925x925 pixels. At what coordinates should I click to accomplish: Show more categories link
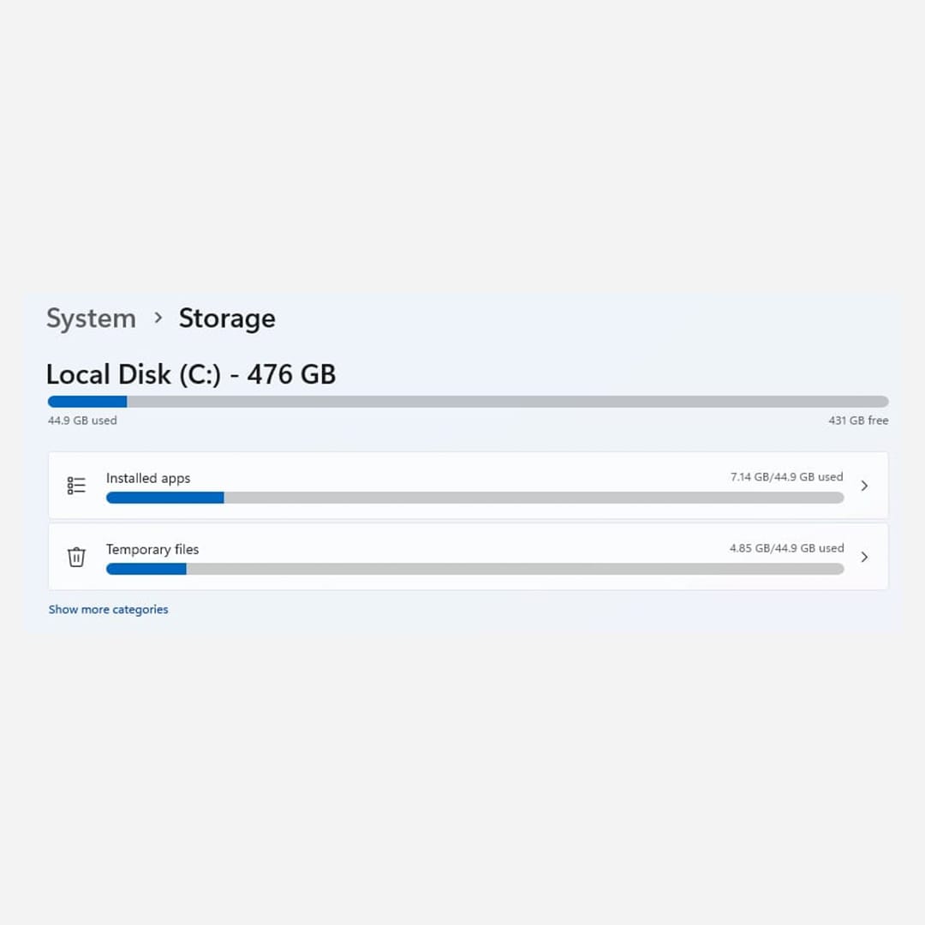click(108, 610)
